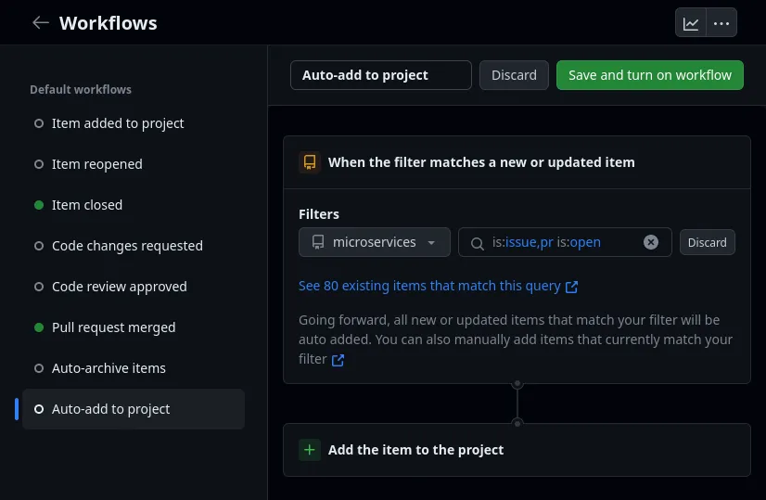Clear the filter query with the X icon
Image resolution: width=766 pixels, height=500 pixels.
pos(651,242)
